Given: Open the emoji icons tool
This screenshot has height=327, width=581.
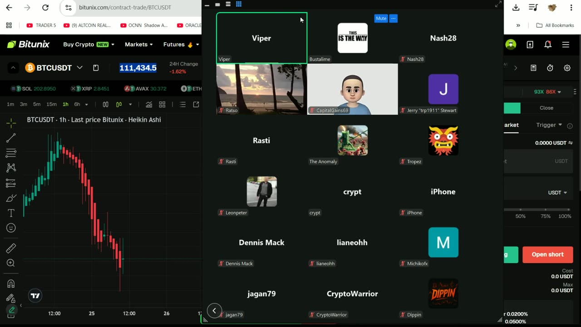Looking at the screenshot, I should pos(11,228).
